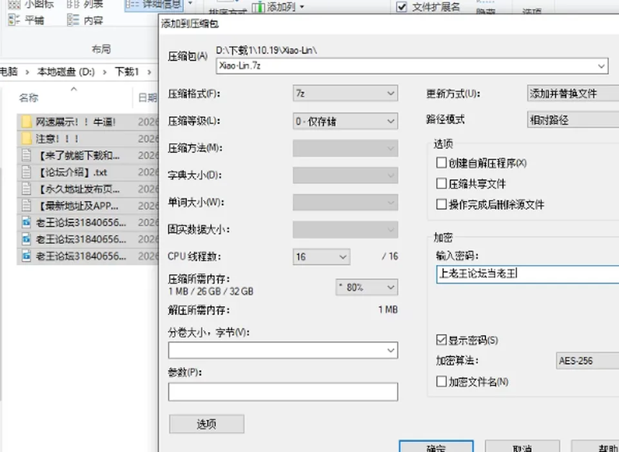
Task: Click the folder icon of 网速展示！！牛逼!
Action: 26,122
